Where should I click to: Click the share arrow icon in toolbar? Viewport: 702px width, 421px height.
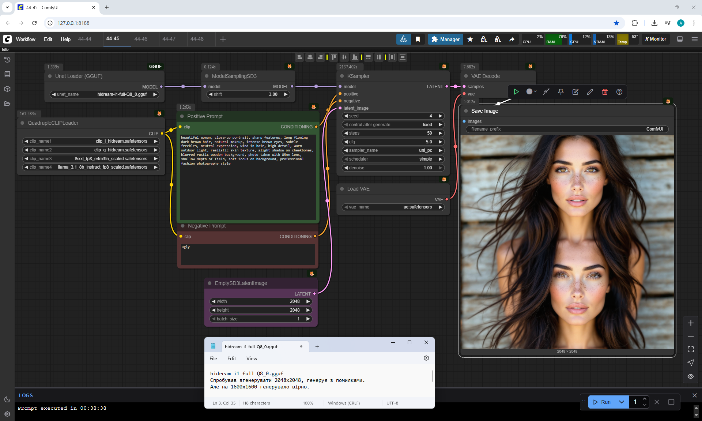coord(512,39)
